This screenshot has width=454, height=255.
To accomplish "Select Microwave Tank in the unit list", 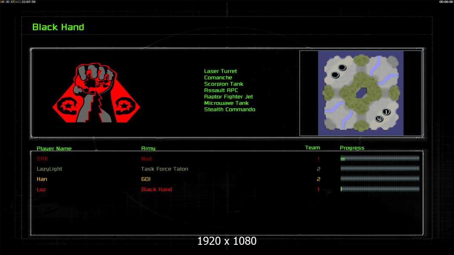I will click(x=226, y=103).
